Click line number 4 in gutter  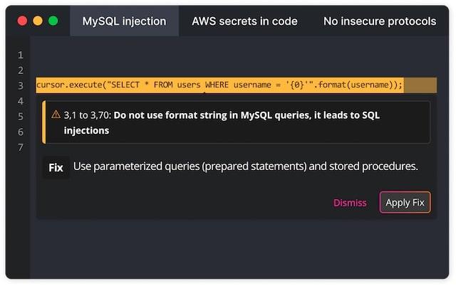point(21,101)
